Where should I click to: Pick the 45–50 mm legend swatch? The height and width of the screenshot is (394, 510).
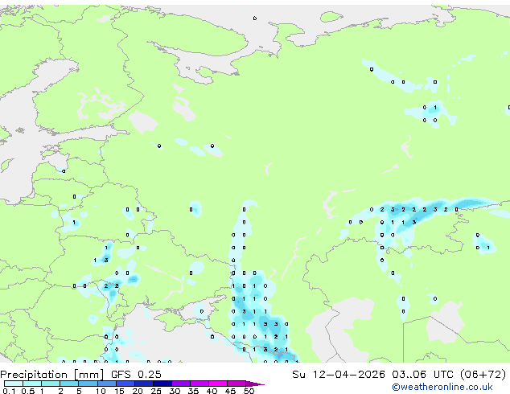click(x=236, y=384)
